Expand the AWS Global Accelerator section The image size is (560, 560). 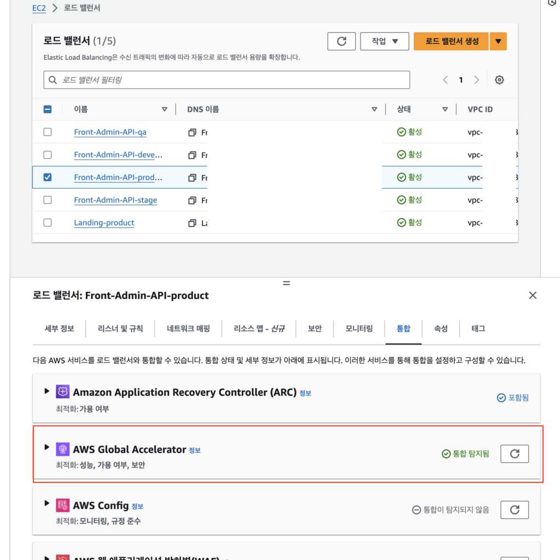click(x=46, y=447)
